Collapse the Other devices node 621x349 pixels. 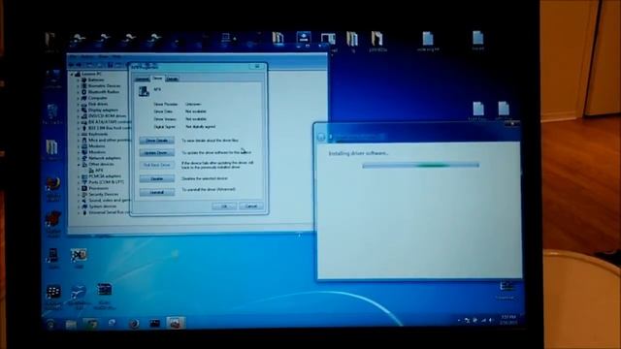(x=79, y=164)
